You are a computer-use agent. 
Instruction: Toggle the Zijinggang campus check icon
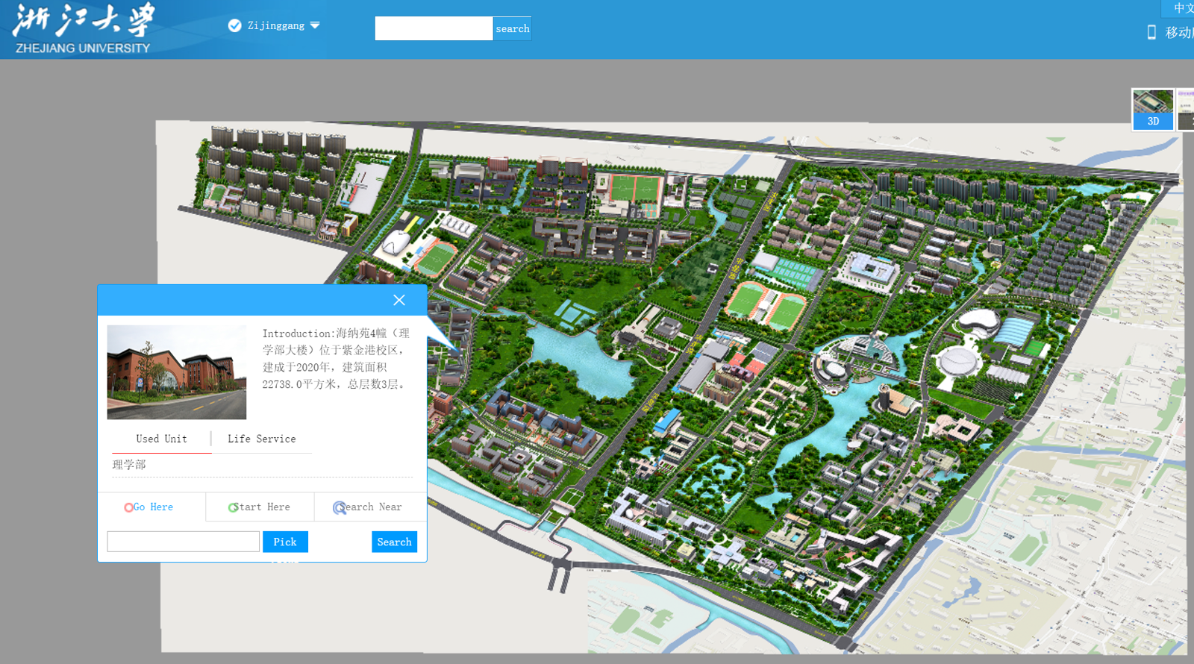point(234,25)
